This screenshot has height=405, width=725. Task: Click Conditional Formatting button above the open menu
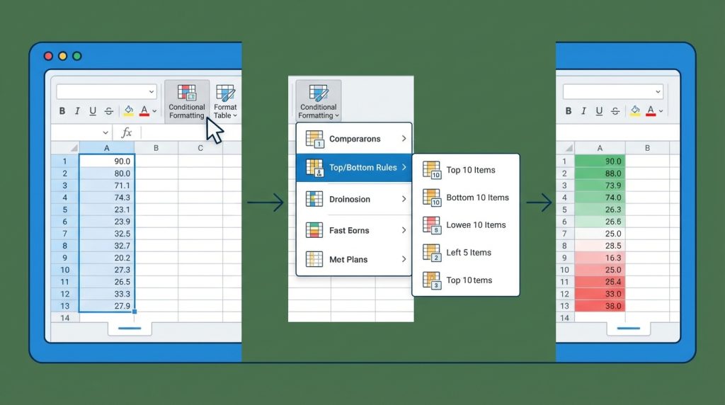[318, 101]
